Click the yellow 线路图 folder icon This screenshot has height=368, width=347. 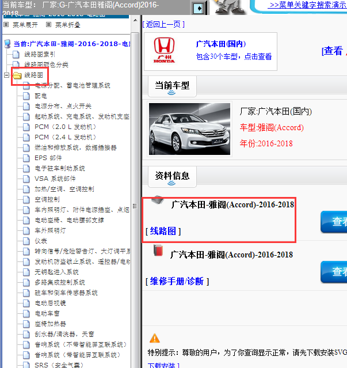(x=17, y=75)
